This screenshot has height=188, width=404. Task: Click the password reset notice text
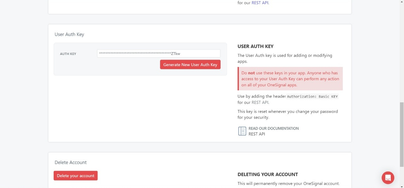(288, 114)
